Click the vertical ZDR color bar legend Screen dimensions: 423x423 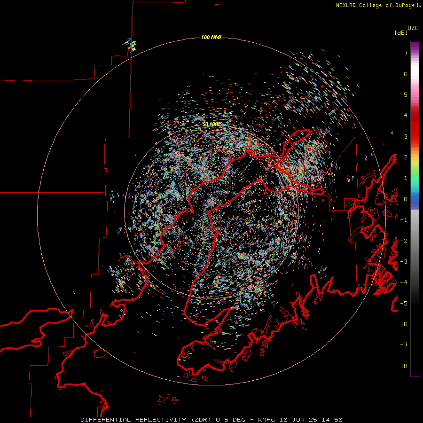[x=415, y=209]
